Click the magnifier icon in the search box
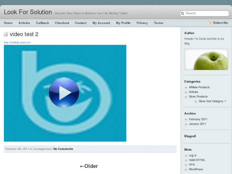232x174 pixels. [183, 13]
